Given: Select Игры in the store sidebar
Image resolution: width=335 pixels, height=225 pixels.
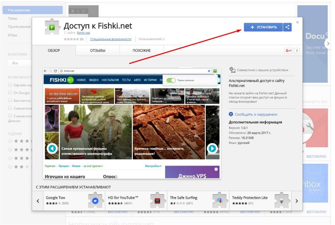Looking at the screenshot, I should coord(12,35).
